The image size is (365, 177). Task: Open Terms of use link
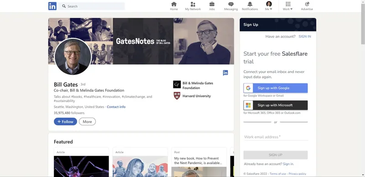click(278, 174)
